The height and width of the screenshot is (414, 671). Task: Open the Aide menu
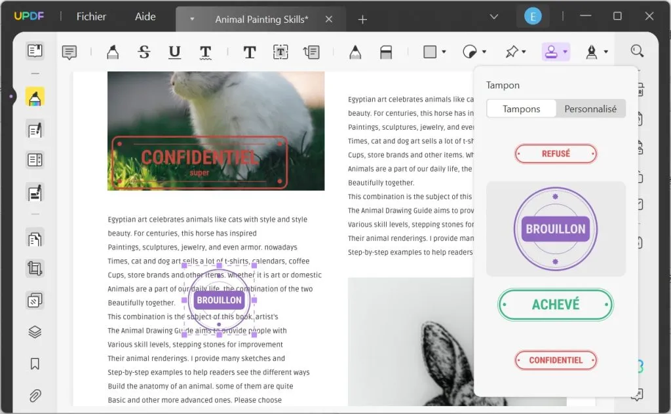pos(145,16)
